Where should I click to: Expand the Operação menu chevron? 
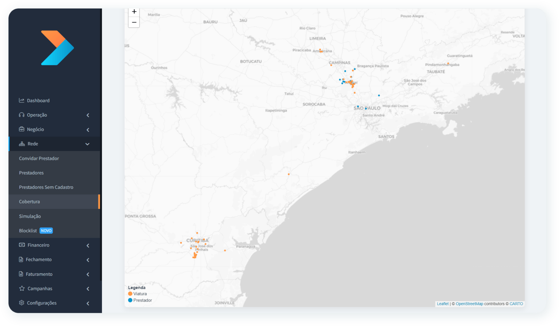click(x=88, y=115)
